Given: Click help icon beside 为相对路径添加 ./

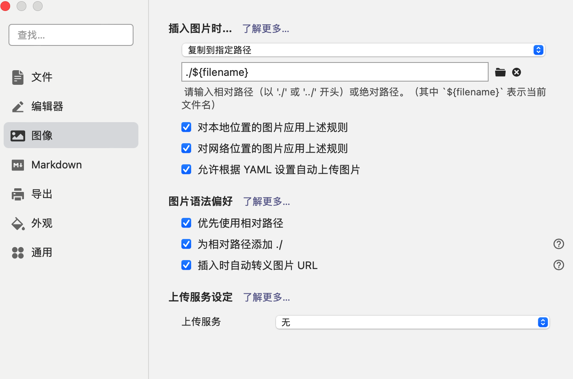Looking at the screenshot, I should click(x=559, y=244).
